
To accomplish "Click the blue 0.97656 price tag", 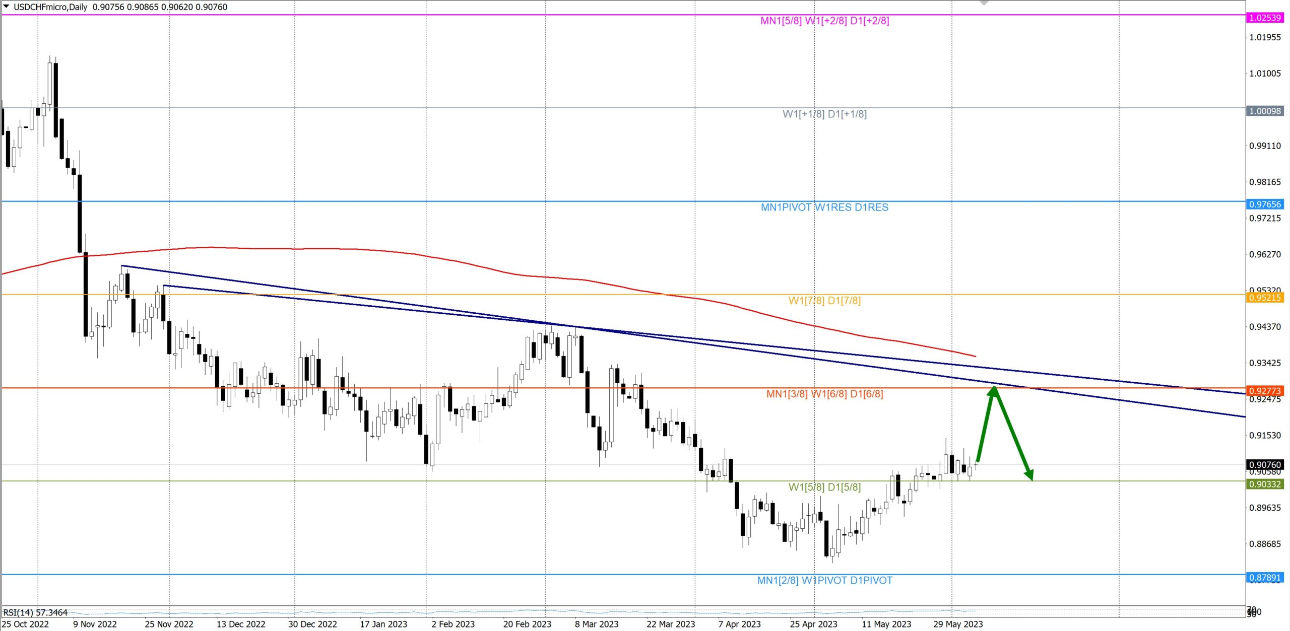I will coord(1265,204).
